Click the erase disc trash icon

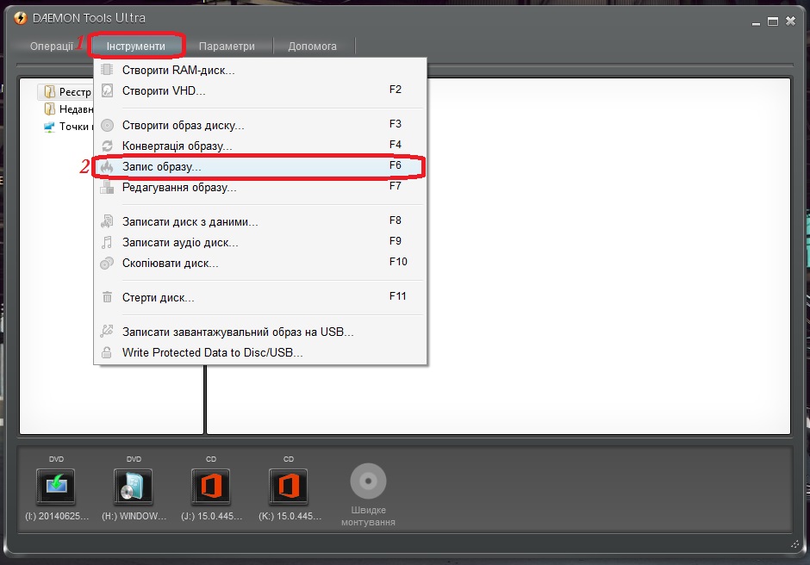point(107,297)
